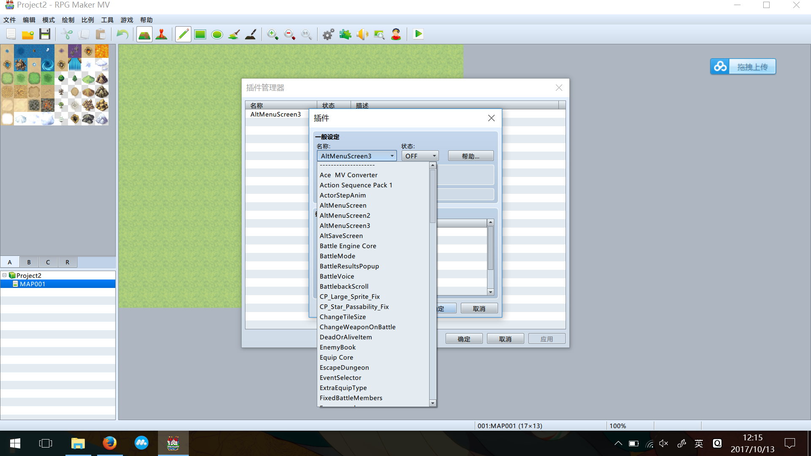This screenshot has height=456, width=811.
Task: Collapse the Project2 tree node
Action: click(x=4, y=275)
